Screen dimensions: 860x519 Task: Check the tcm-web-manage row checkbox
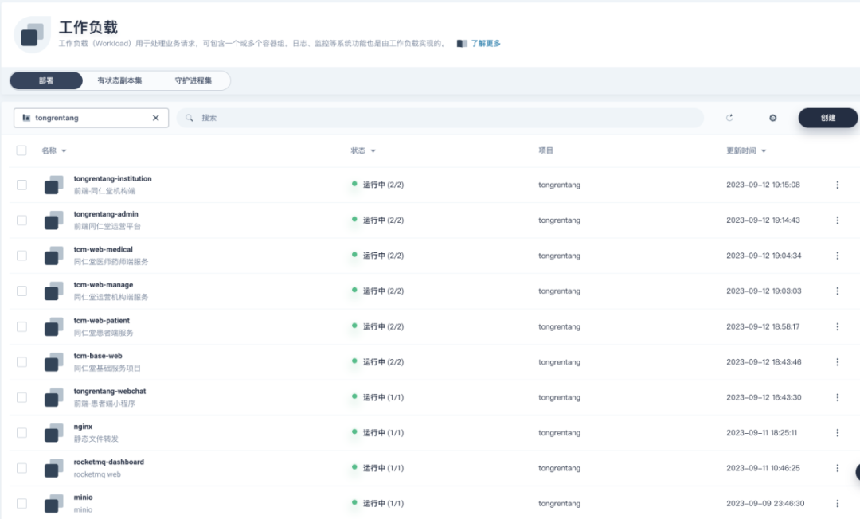point(21,291)
